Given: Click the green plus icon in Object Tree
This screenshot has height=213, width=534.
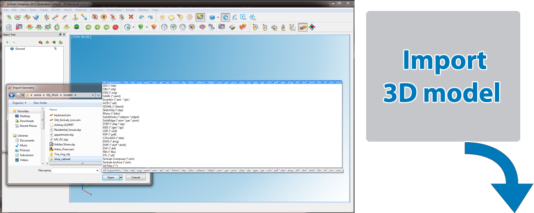Looking at the screenshot, I should click(7, 42).
